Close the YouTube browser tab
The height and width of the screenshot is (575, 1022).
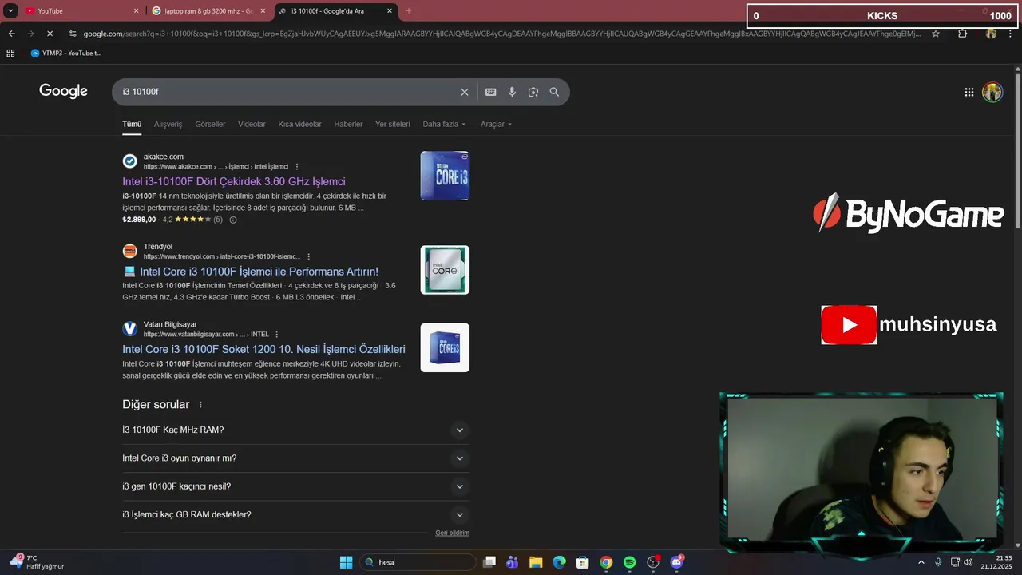click(136, 11)
